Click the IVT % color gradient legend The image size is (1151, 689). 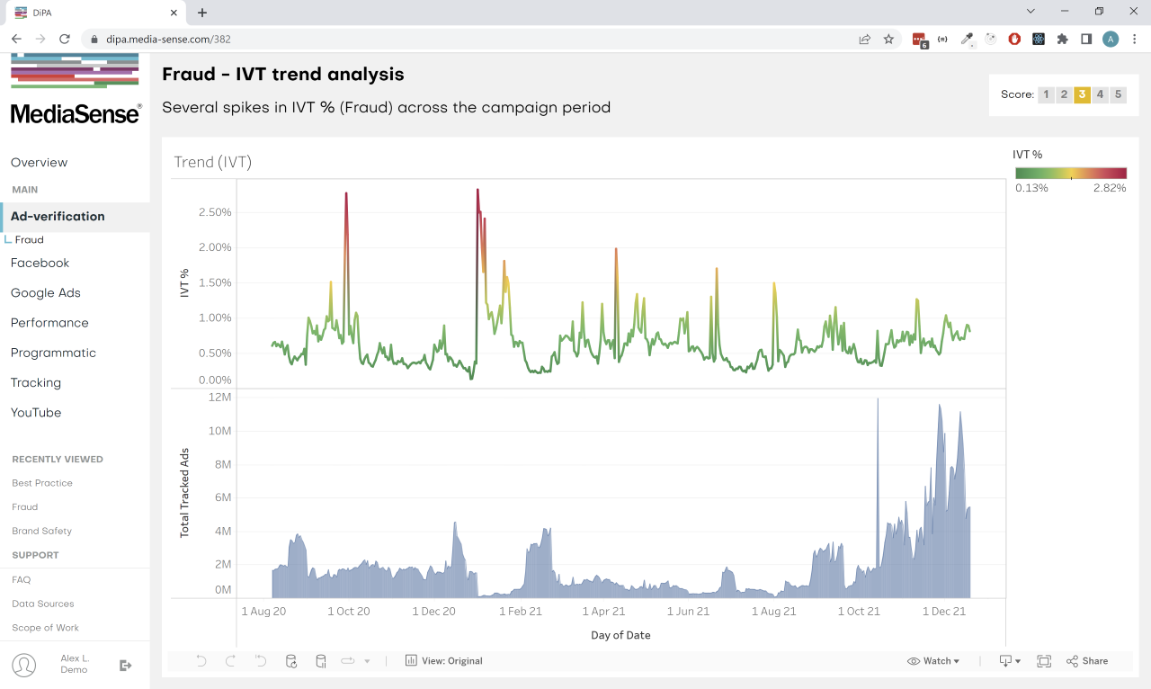(1070, 174)
